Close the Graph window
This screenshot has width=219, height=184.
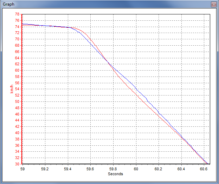click(x=213, y=5)
